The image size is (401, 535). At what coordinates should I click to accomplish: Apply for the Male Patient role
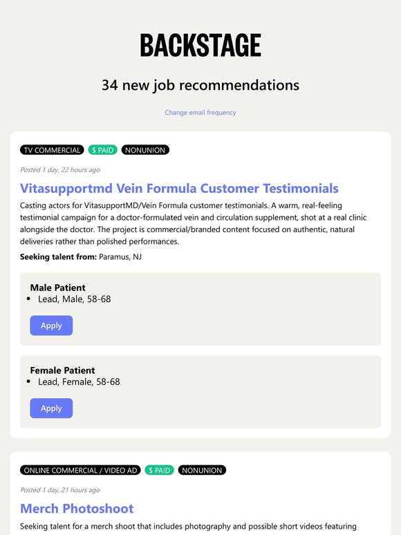[x=51, y=326]
